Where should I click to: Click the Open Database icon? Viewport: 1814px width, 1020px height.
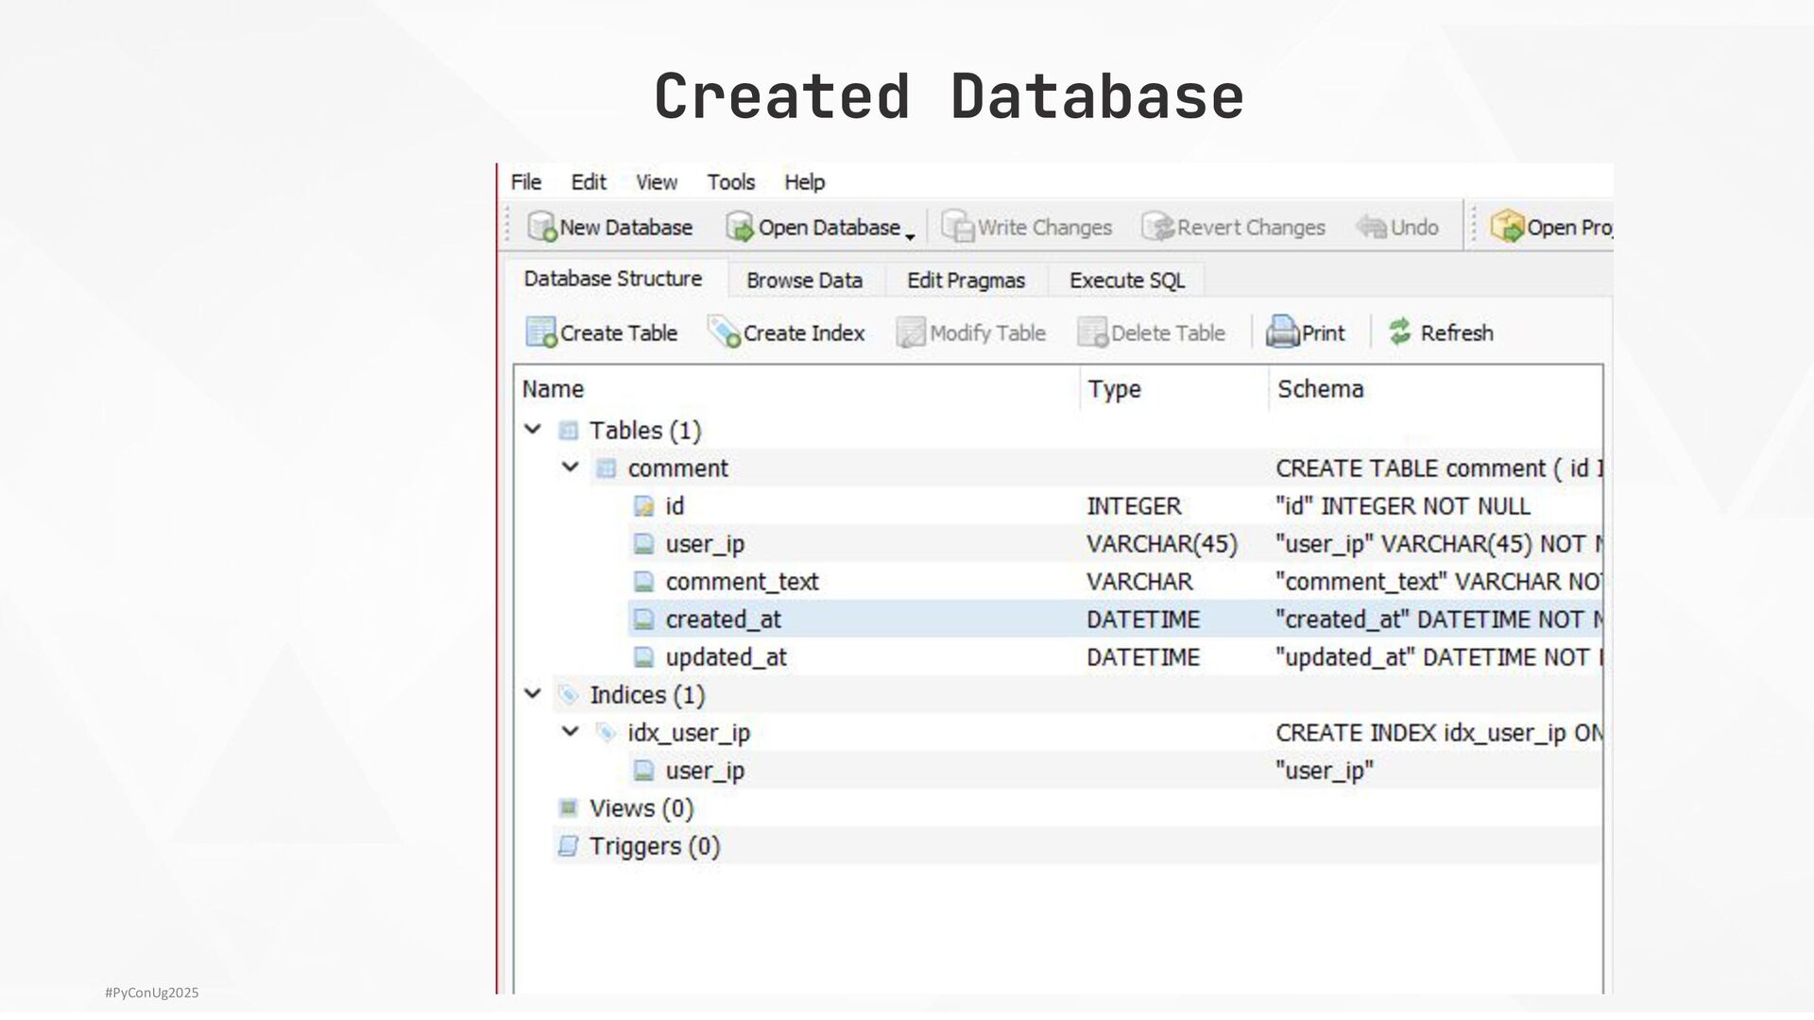pyautogui.click(x=740, y=228)
